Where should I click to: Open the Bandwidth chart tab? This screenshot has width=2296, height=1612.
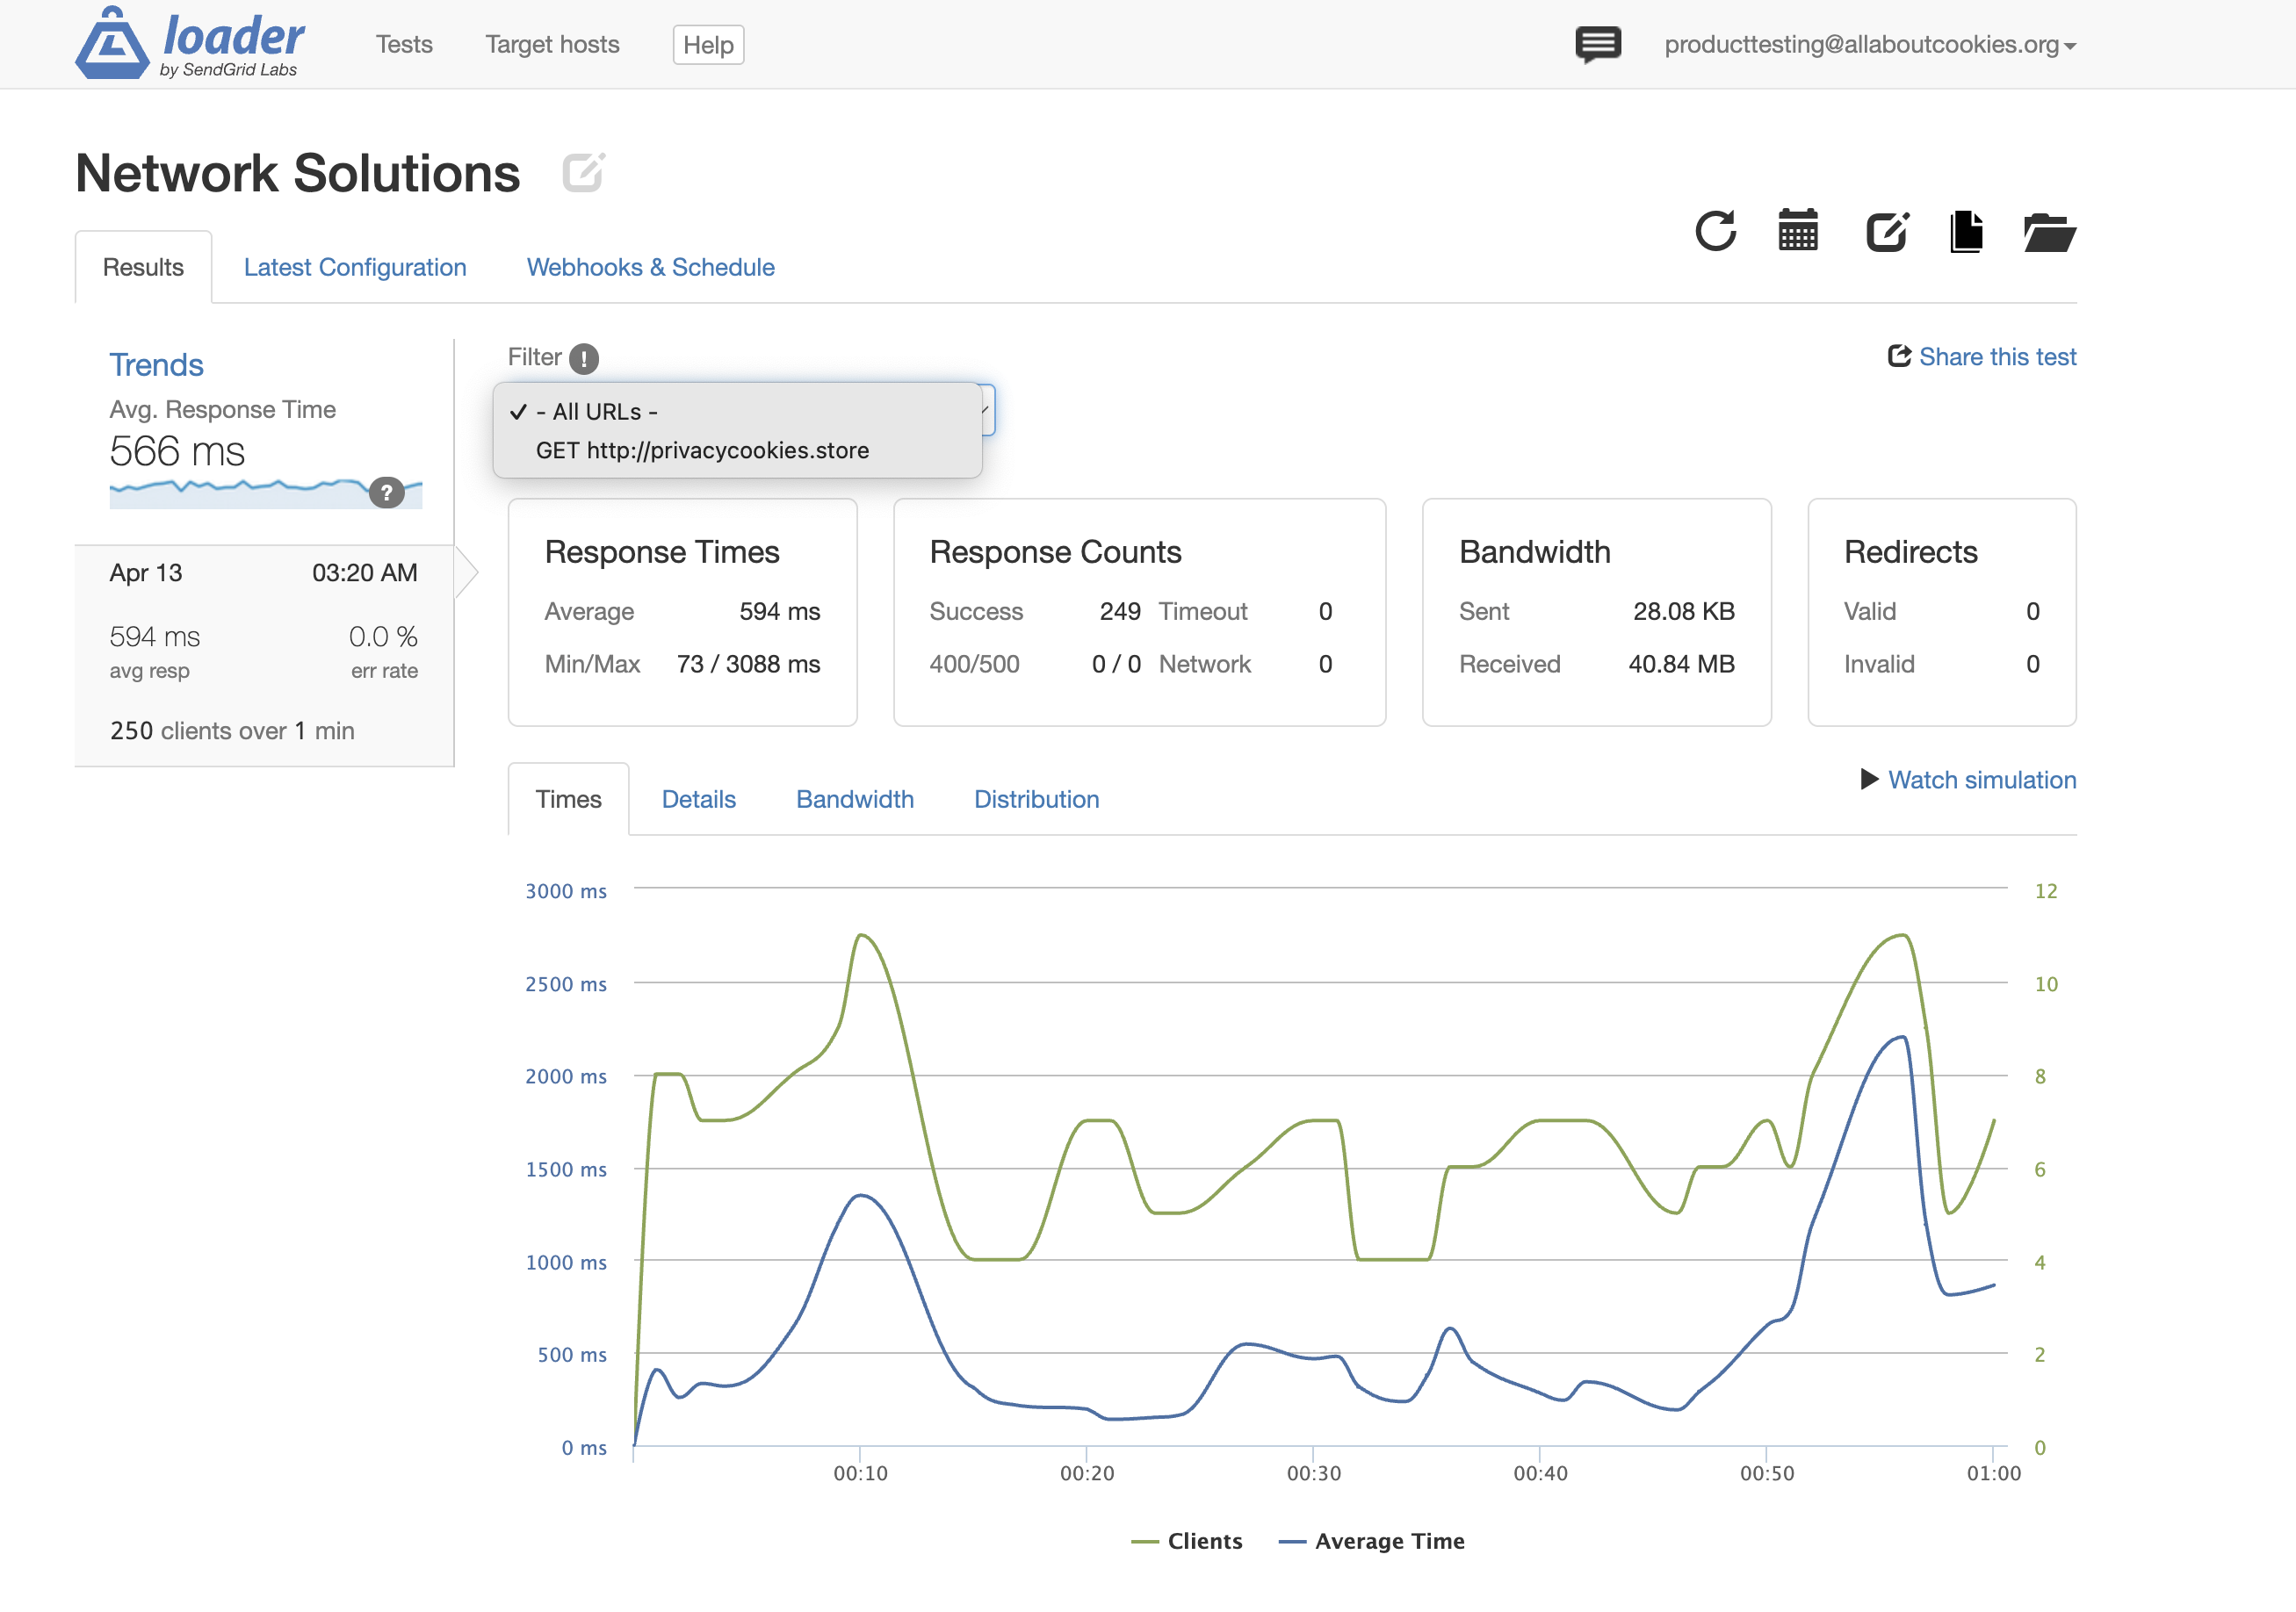855,798
